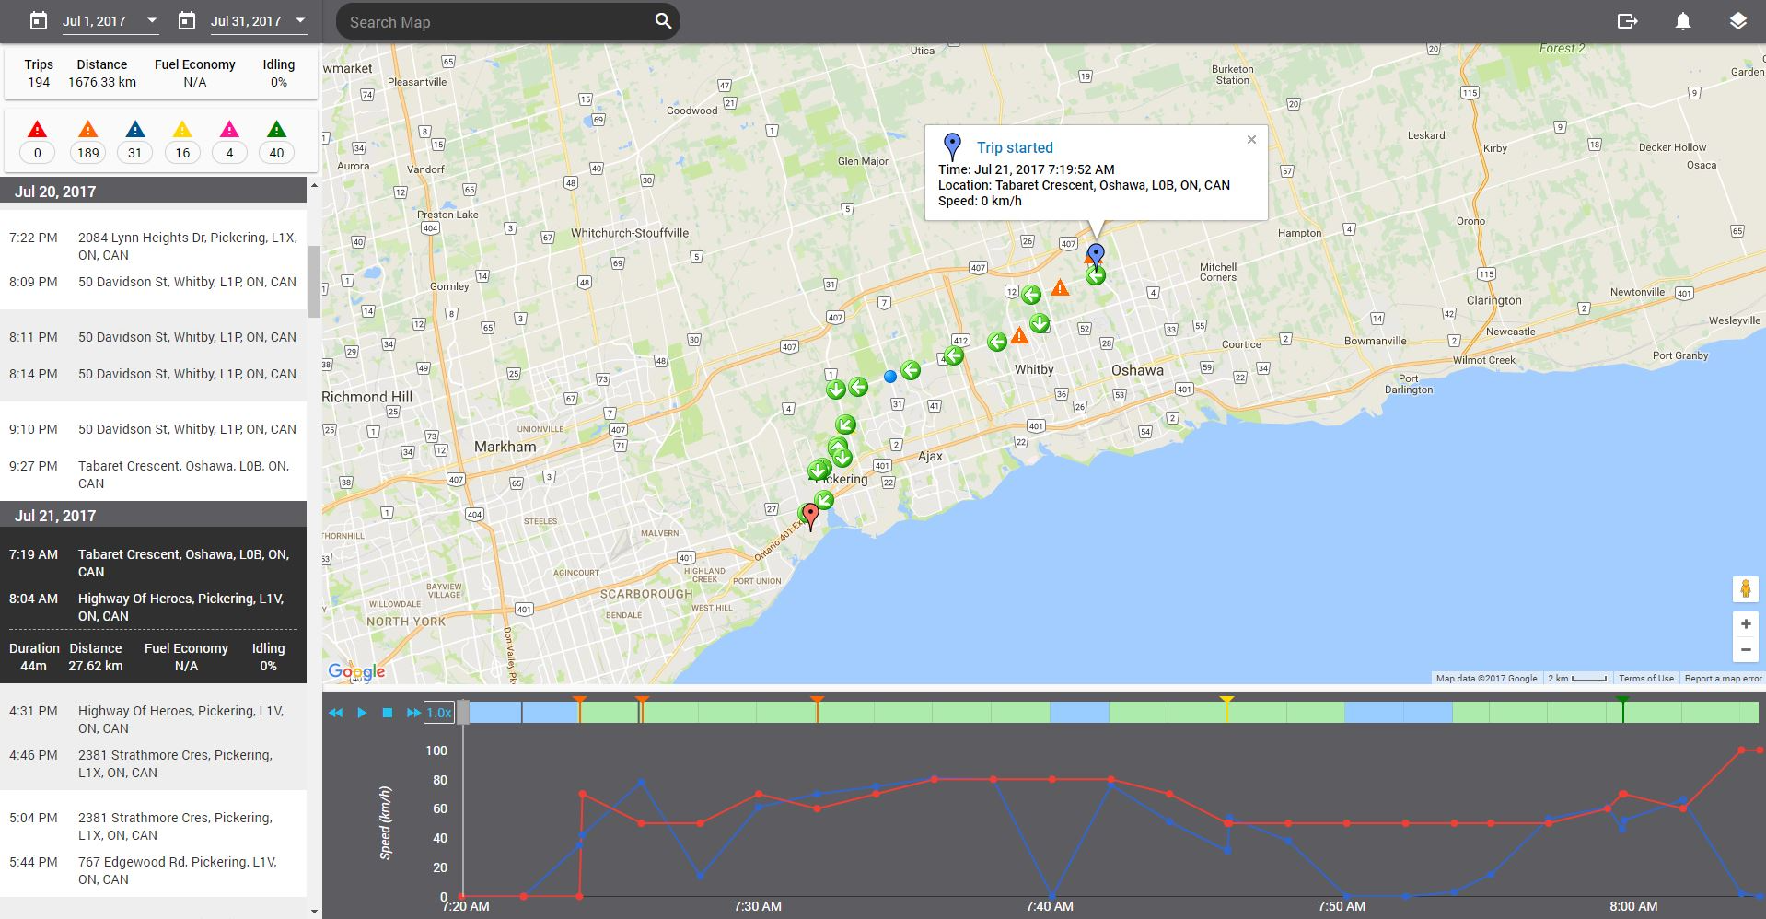
Task: Click the blue current position dot on map
Action: coord(890,377)
